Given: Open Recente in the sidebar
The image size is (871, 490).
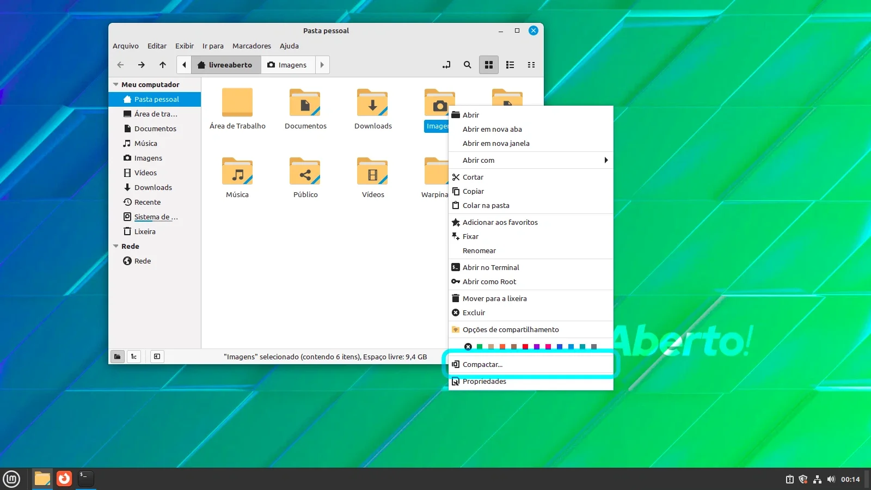Looking at the screenshot, I should pos(155,203).
